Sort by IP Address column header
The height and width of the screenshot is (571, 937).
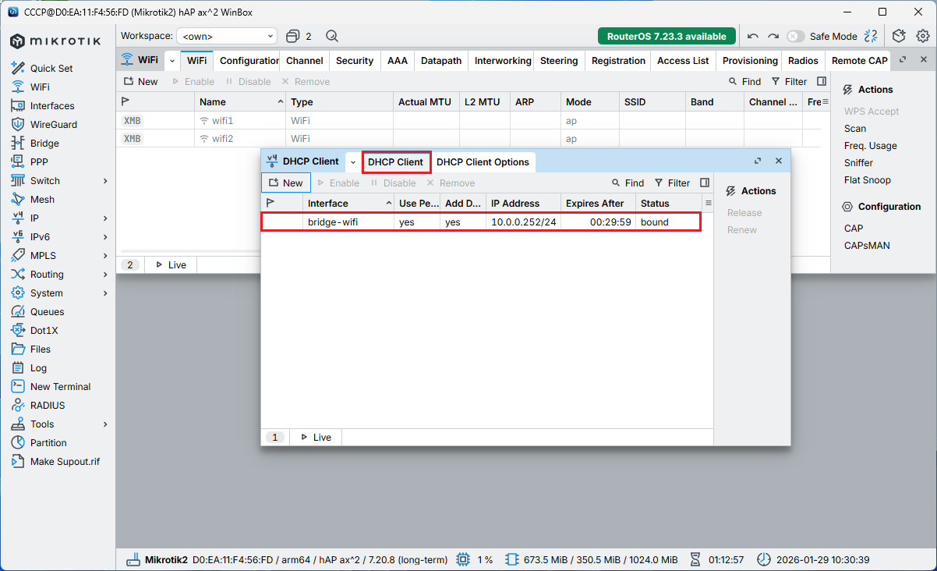(523, 204)
